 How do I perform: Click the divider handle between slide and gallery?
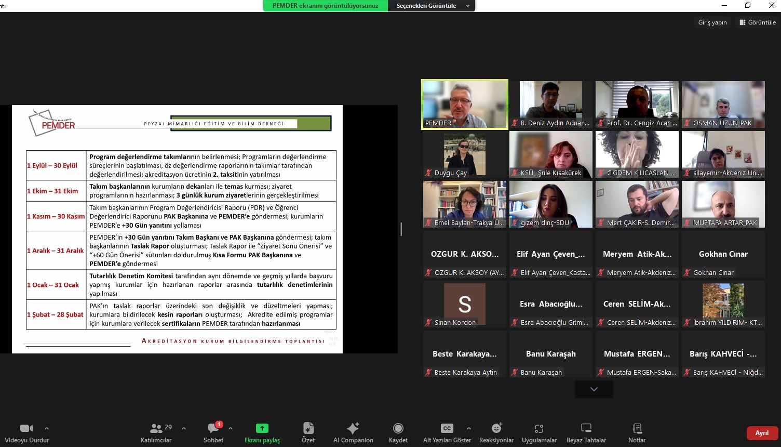coord(400,229)
